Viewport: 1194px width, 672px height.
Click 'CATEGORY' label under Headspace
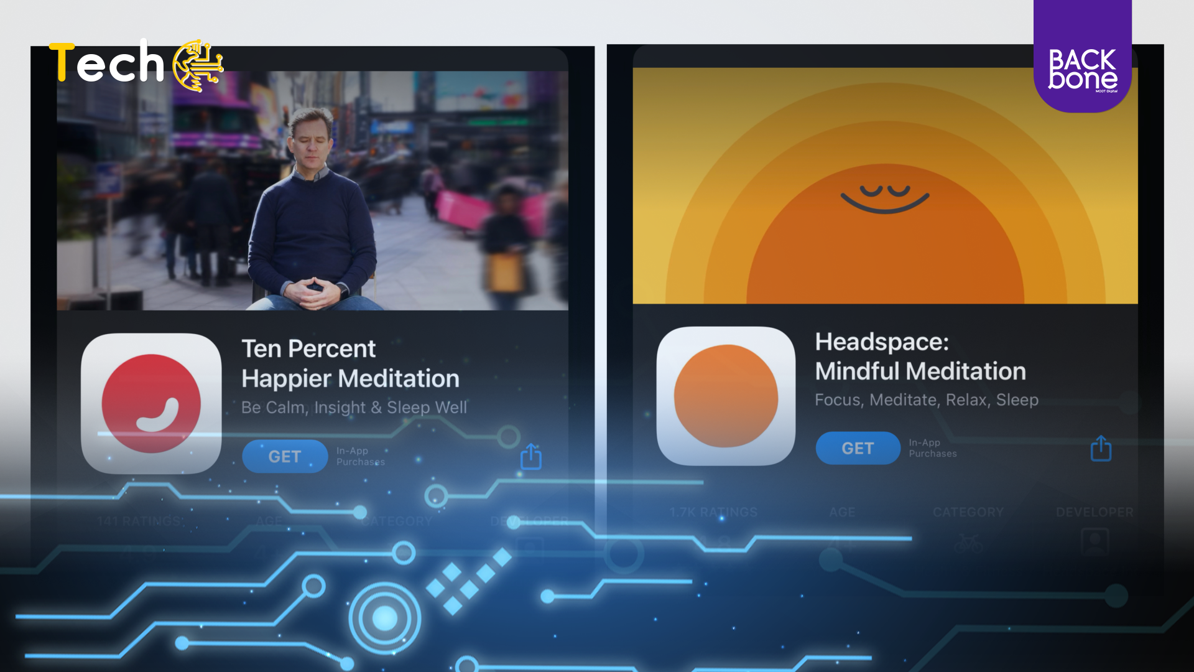pos(968,512)
